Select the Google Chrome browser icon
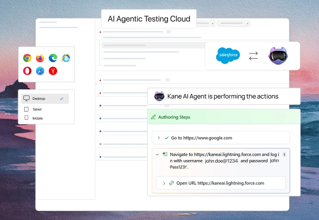The image size is (319, 220). tap(27, 58)
